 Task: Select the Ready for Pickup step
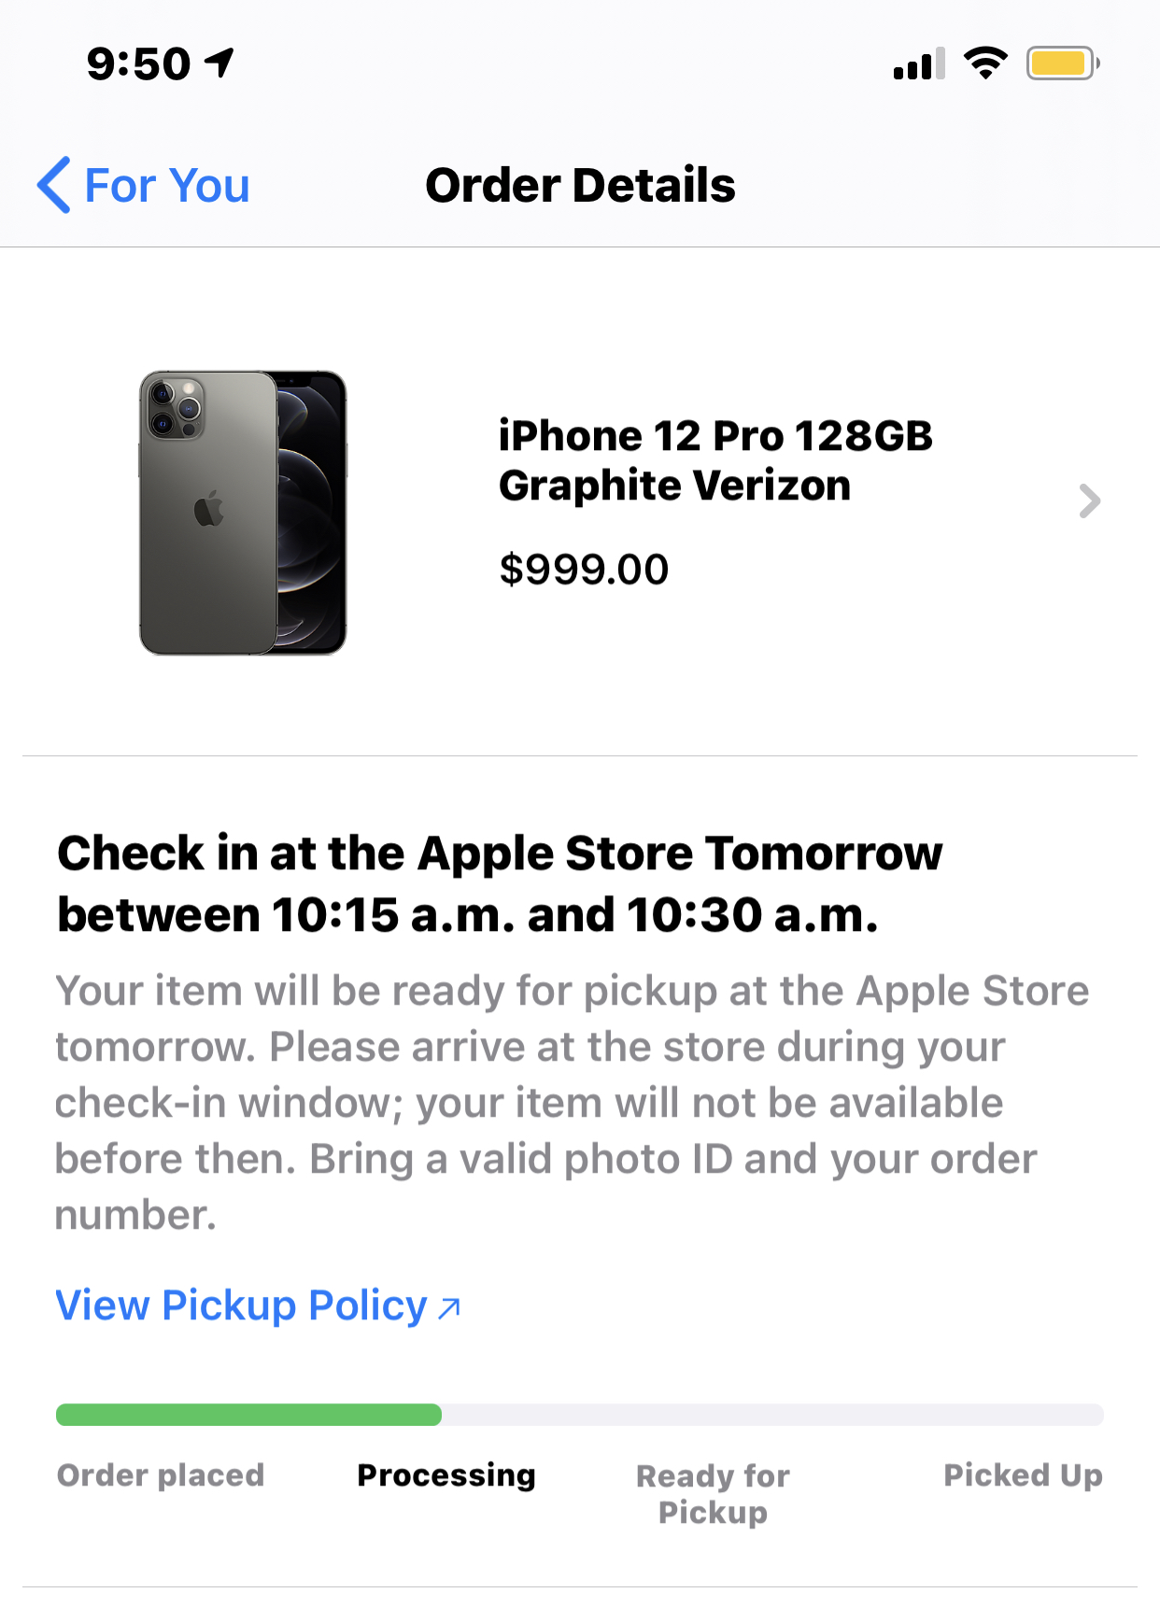(713, 1493)
